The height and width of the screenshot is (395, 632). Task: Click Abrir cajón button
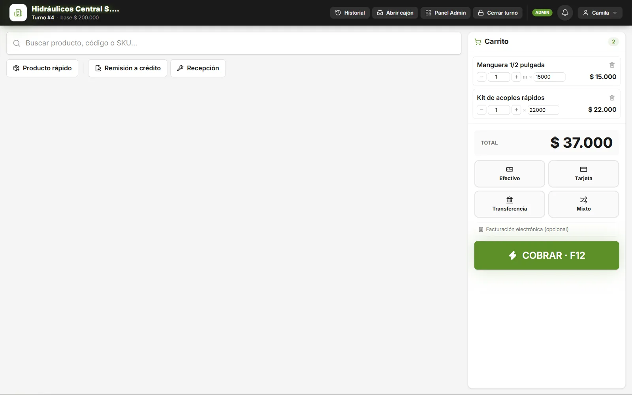[395, 13]
